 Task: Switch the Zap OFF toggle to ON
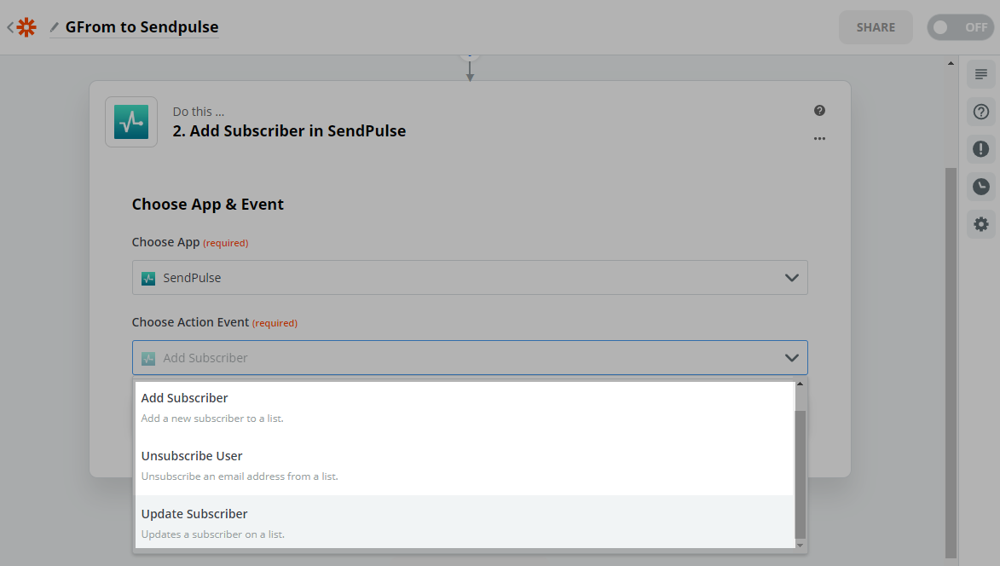(x=960, y=26)
